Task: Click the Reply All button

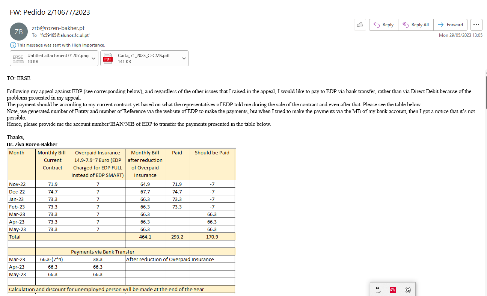Action: coord(416,25)
